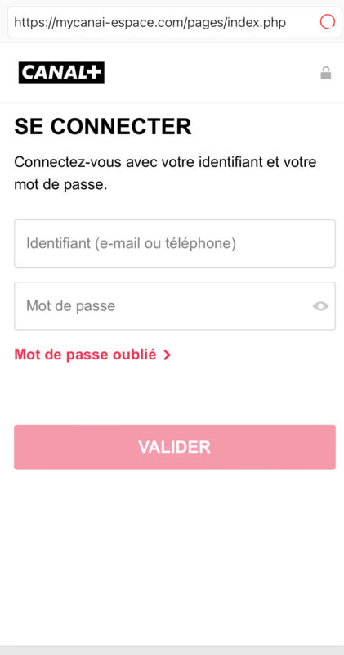Click the 'mot de passe.' line of the instructions

(61, 185)
